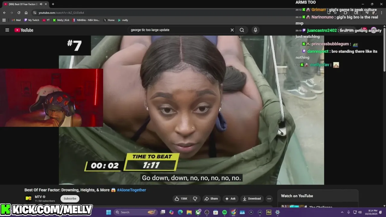Screen dimensions: 386x217
Task: Open the Windows Start menu
Action: 109,212
